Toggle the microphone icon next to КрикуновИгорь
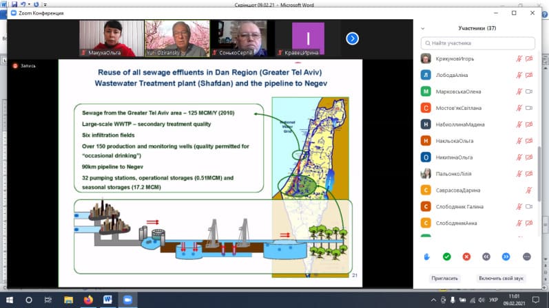 click(519, 59)
